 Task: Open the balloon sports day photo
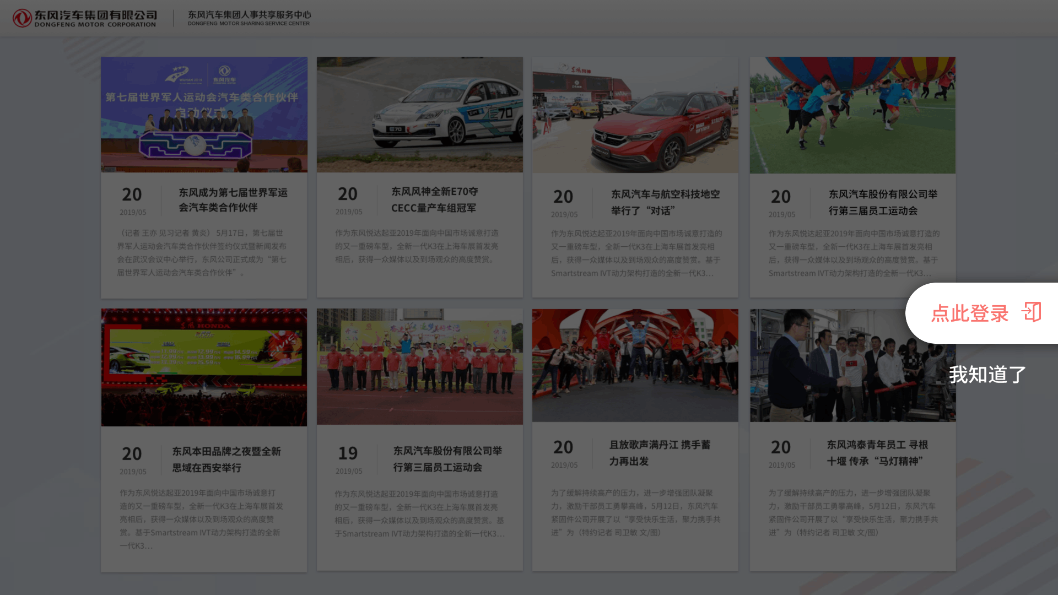[852, 115]
